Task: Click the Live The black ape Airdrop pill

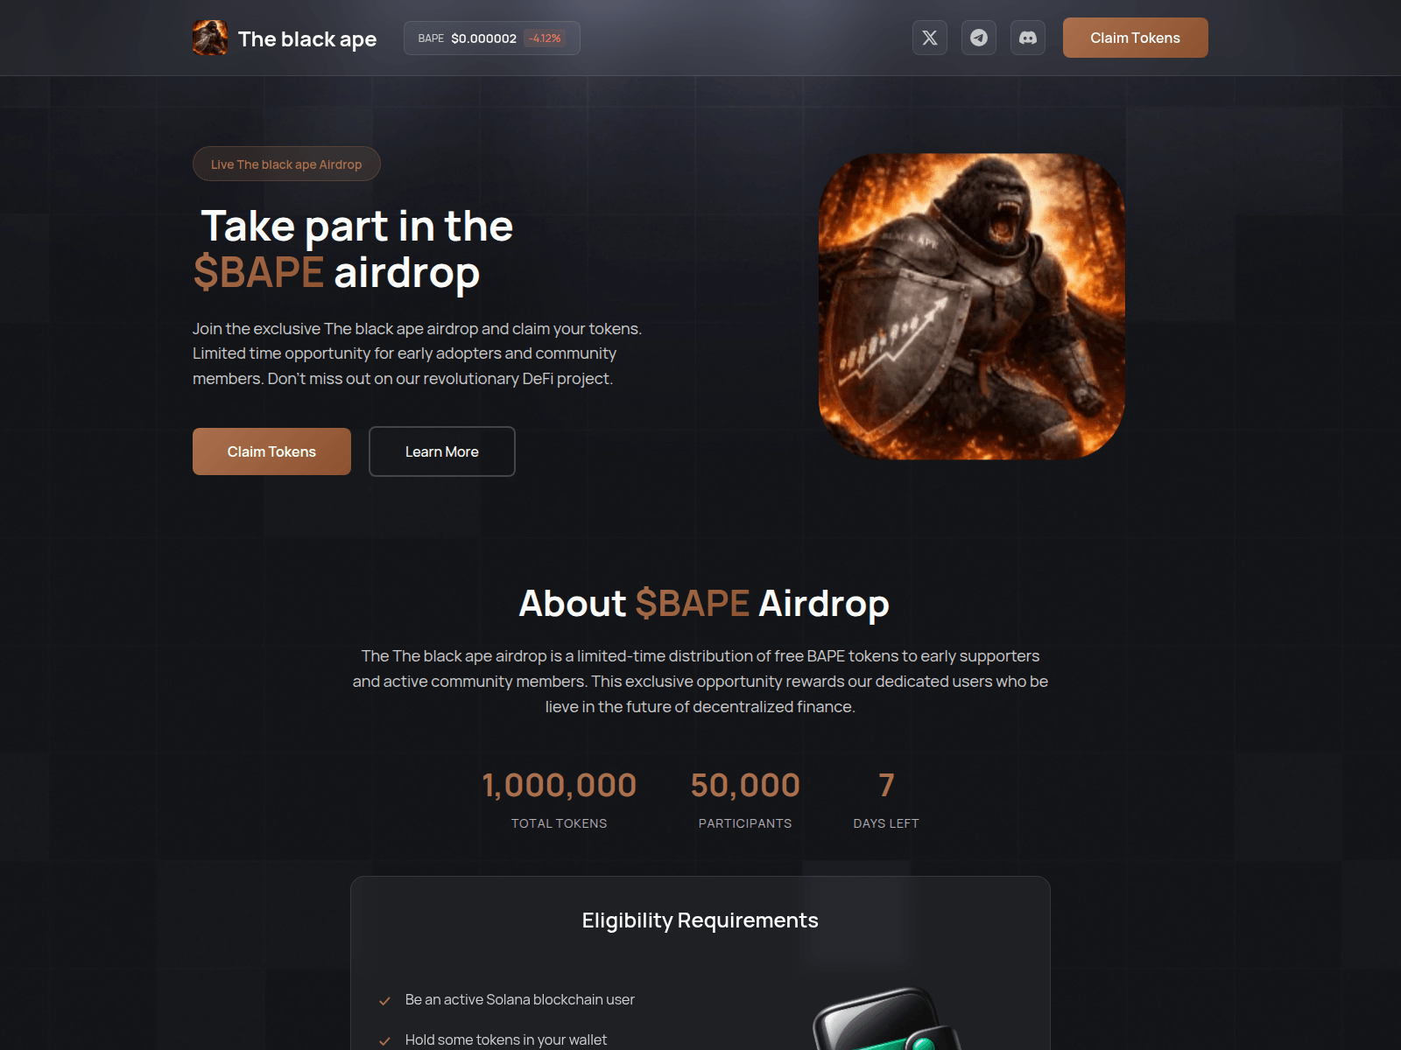Action: [286, 164]
